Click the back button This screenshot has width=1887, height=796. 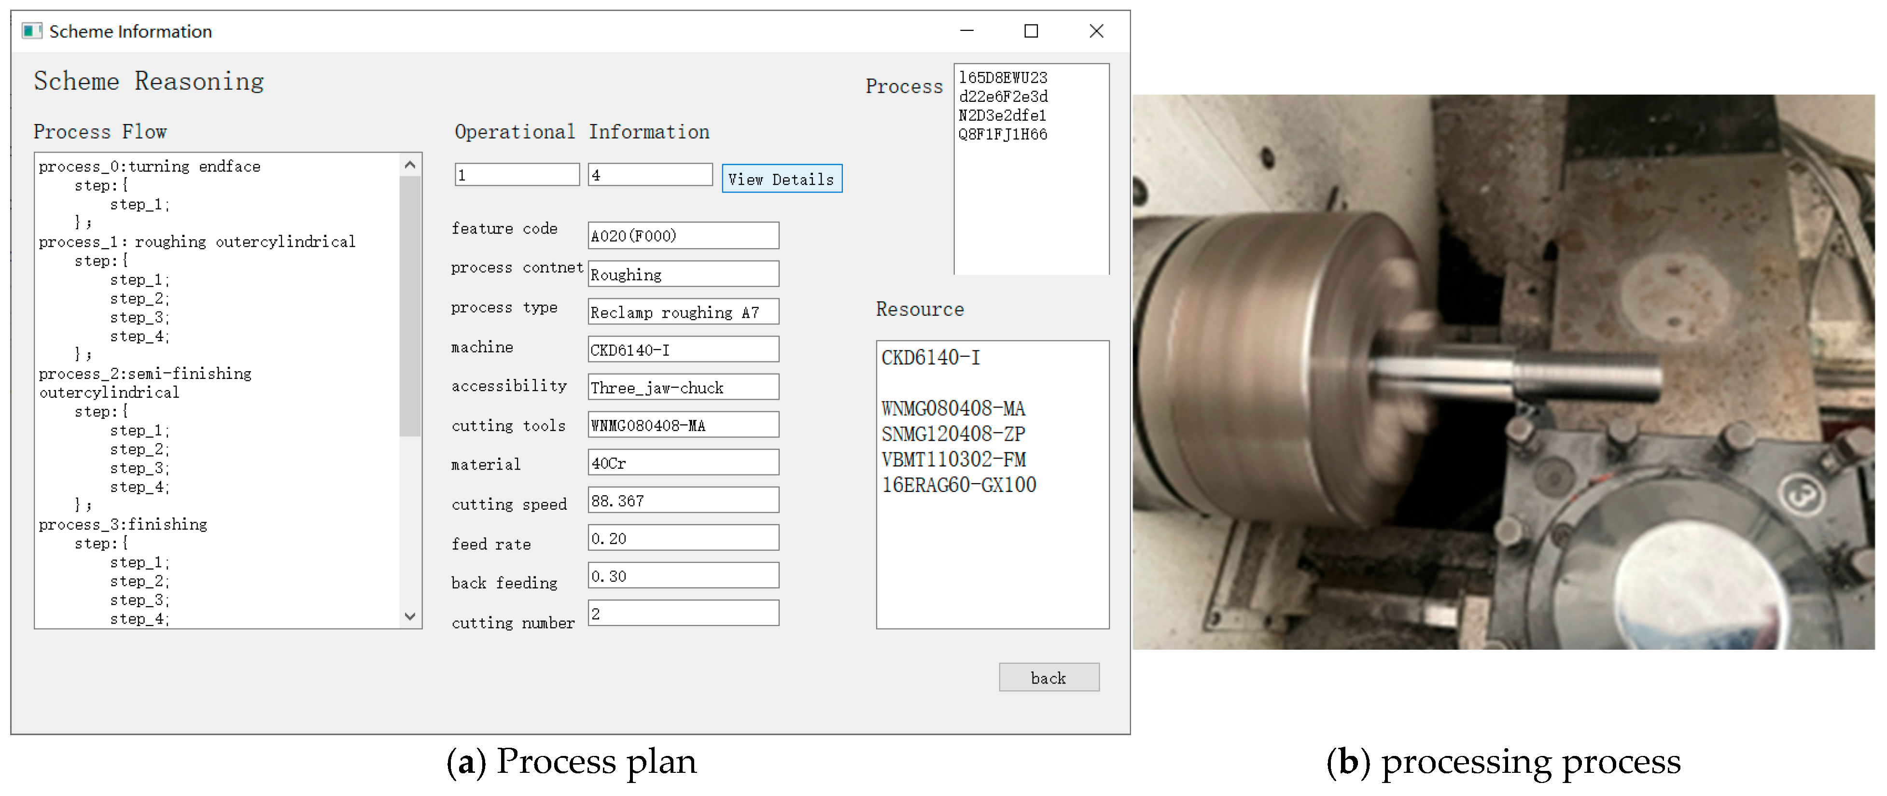tap(1048, 677)
